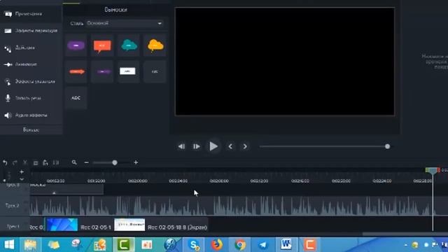Paste media in the timeline toolbar
This screenshot has height=252, width=448.
click(x=45, y=162)
